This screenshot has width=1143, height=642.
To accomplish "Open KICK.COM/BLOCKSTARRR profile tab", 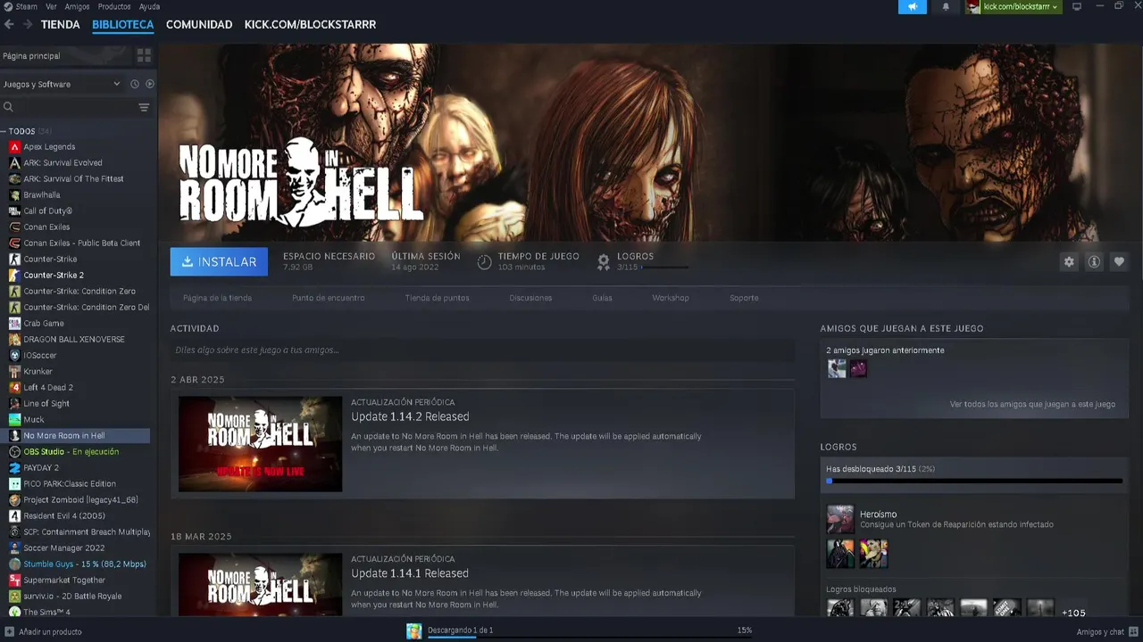I will [310, 24].
